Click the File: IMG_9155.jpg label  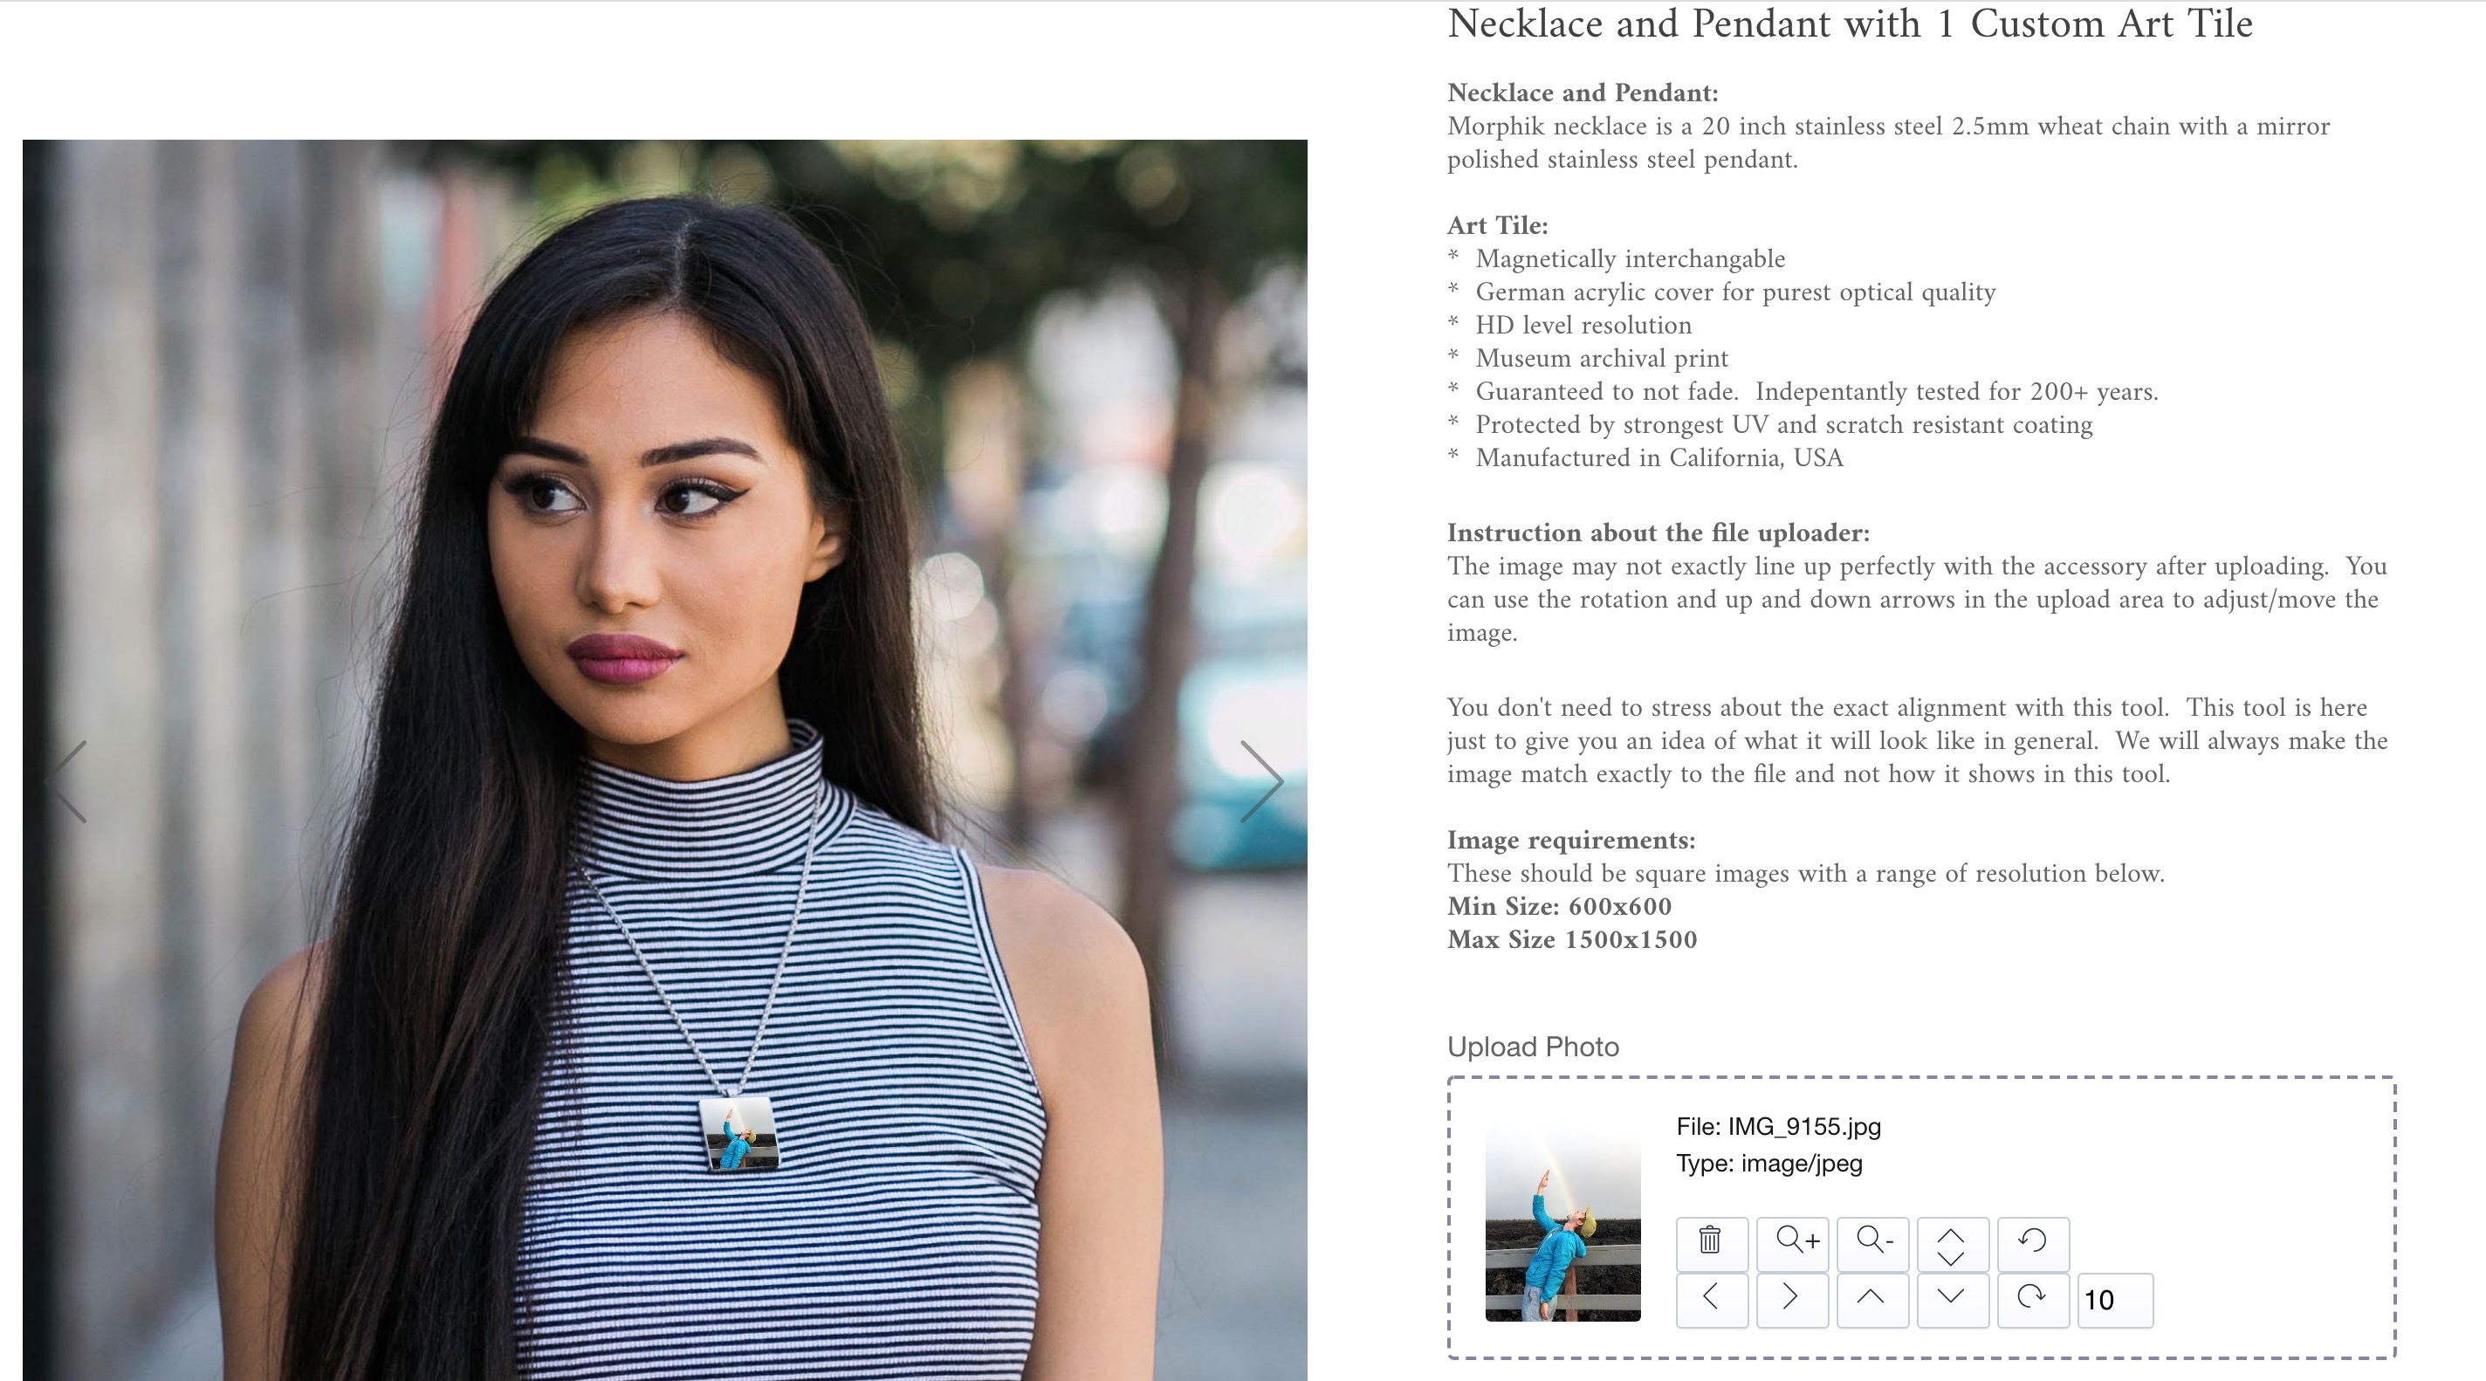(x=1777, y=1126)
